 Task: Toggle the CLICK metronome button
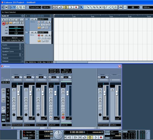click(108, 132)
